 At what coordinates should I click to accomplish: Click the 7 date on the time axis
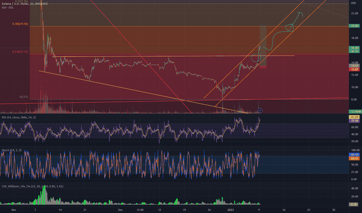tap(35, 210)
